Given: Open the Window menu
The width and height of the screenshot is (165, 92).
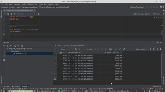Looking at the screenshot, I should [51, 4].
